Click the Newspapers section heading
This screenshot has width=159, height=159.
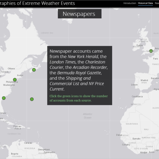pos(79,14)
